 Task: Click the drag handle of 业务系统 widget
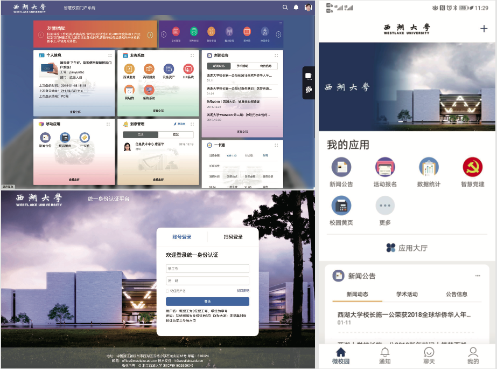point(192,55)
